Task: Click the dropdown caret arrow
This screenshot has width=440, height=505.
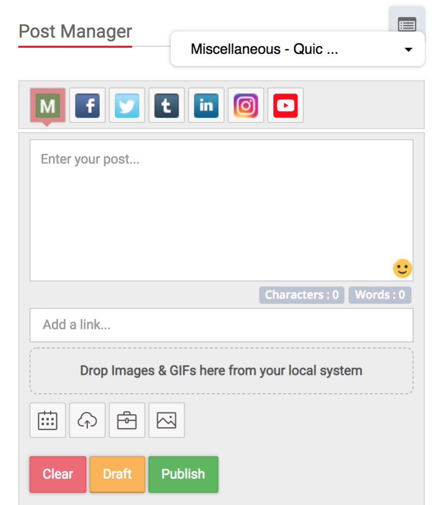Action: (408, 49)
